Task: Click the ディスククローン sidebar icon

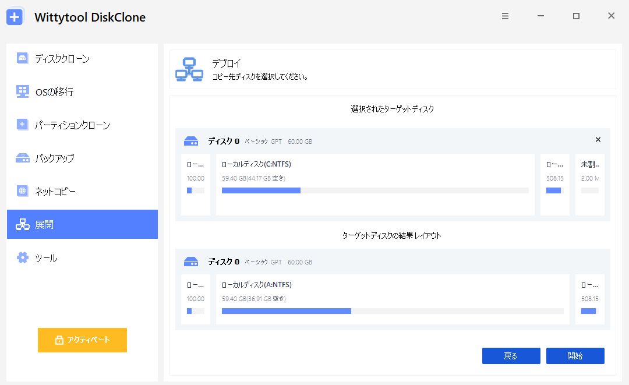Action: click(x=23, y=59)
